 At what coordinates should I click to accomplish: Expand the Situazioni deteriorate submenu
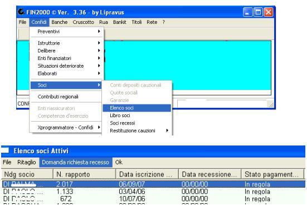(66, 66)
